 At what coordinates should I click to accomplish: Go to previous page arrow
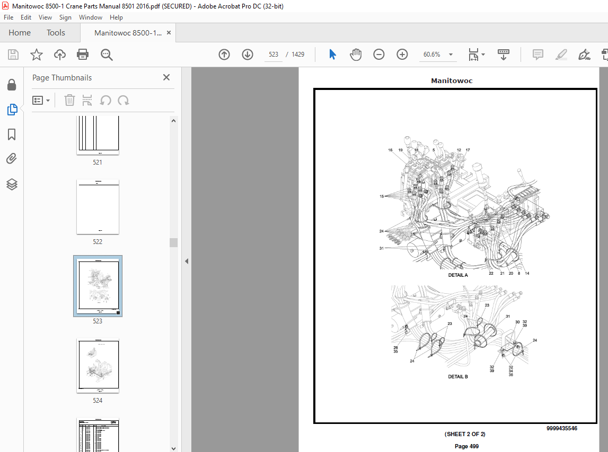(224, 55)
